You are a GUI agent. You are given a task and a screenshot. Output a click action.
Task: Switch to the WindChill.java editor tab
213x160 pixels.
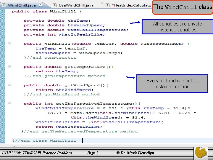[22, 5]
